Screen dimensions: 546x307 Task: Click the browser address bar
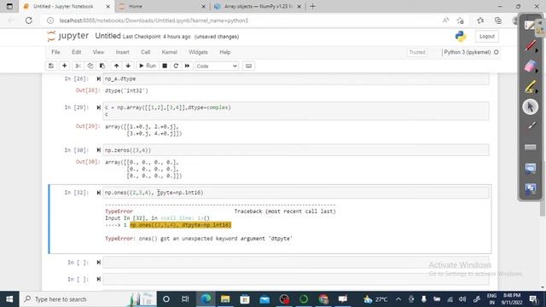coord(244,20)
